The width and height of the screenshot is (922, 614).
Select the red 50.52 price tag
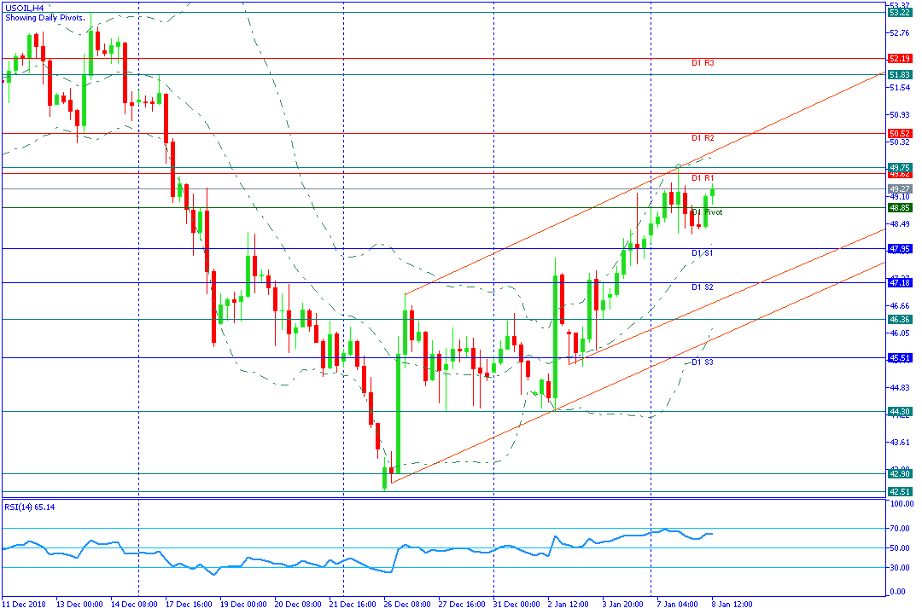click(899, 134)
